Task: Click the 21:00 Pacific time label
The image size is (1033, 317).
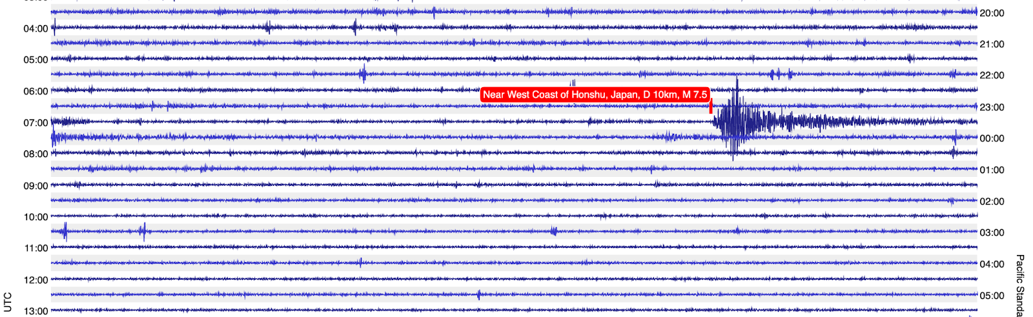Action: point(992,45)
